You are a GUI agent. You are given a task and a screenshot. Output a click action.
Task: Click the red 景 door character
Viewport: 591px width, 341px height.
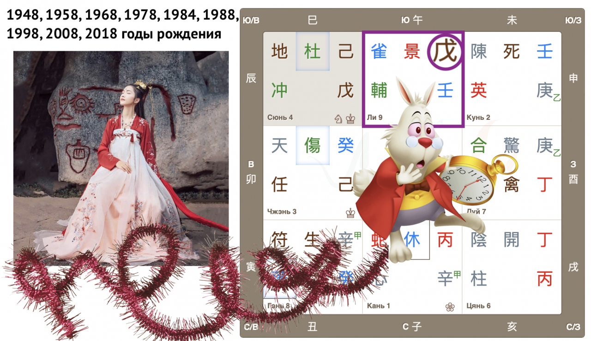pyautogui.click(x=412, y=52)
